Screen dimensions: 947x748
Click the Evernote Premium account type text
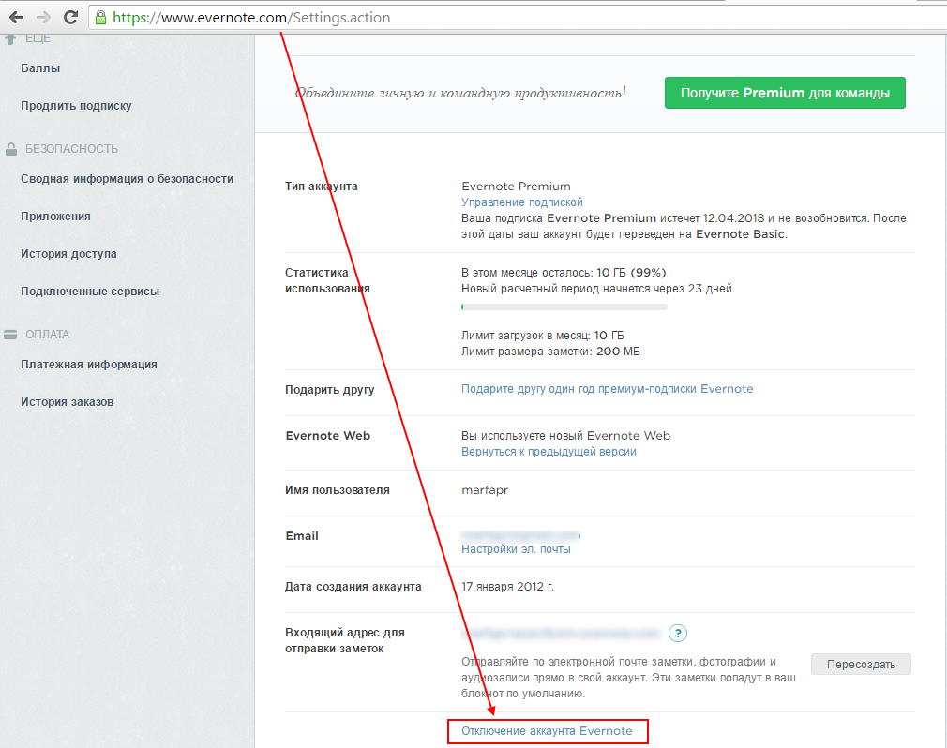(516, 186)
